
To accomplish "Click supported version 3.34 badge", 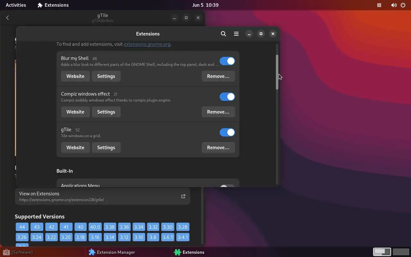I will pos(139,227).
